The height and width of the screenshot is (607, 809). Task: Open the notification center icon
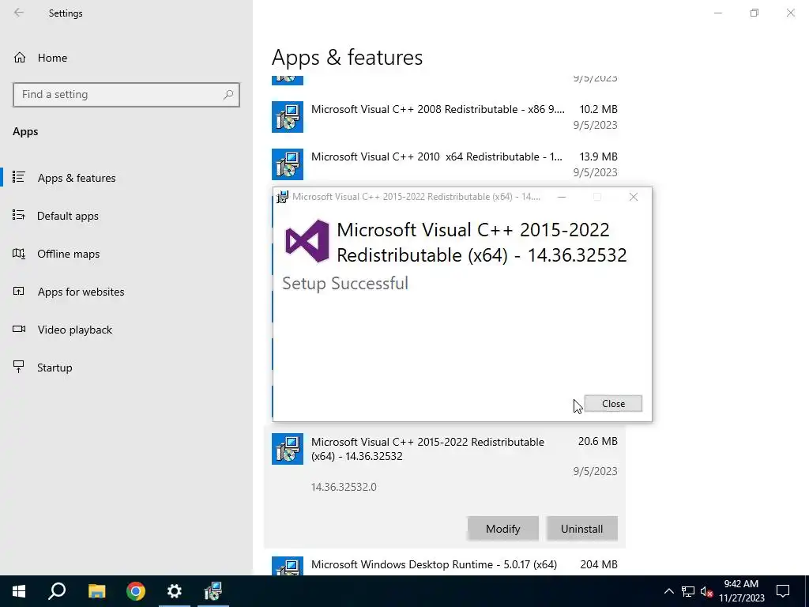click(x=783, y=591)
